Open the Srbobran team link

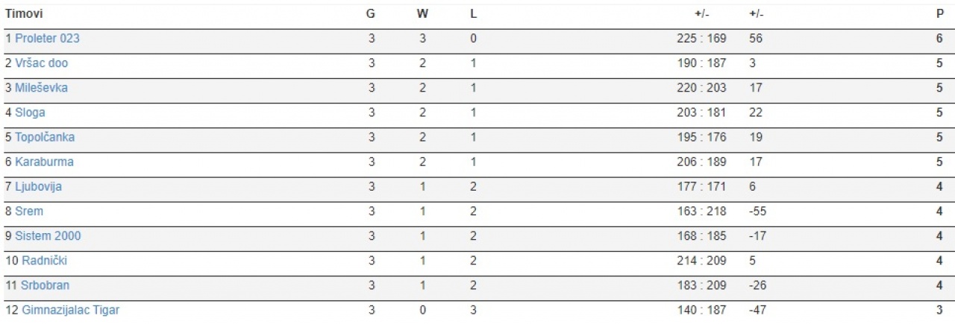coord(46,285)
